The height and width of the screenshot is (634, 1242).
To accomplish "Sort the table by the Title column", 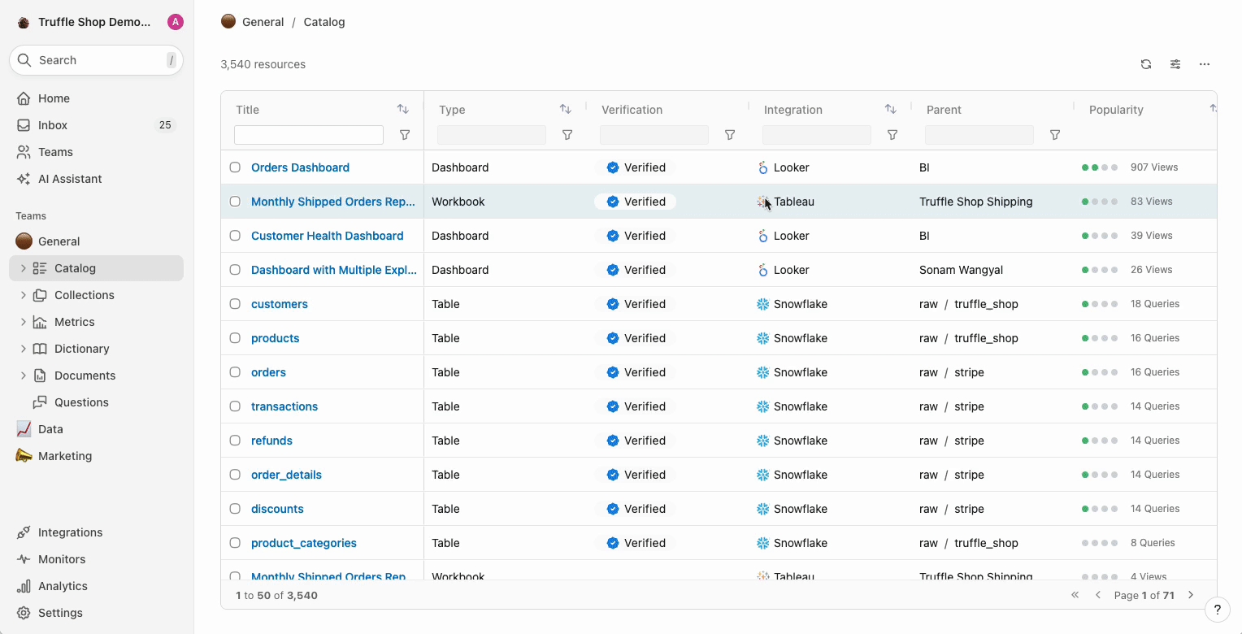I will 402,109.
